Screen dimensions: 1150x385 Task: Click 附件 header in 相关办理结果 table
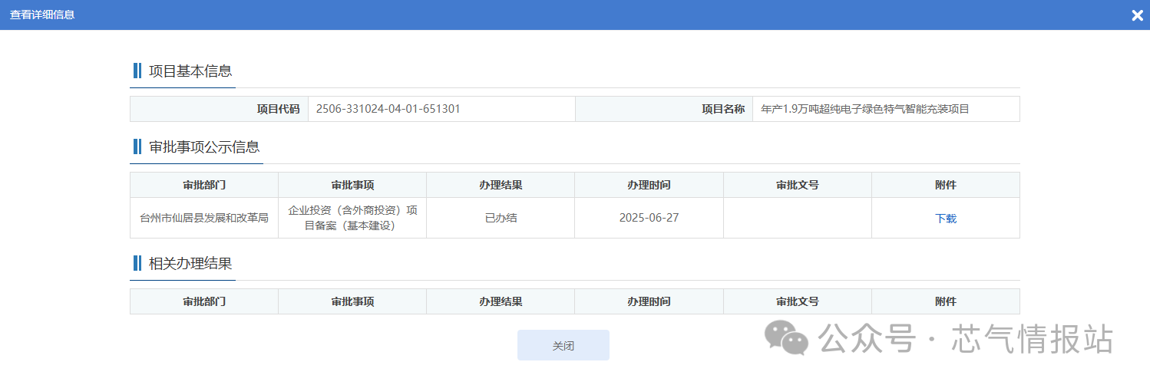tap(945, 301)
